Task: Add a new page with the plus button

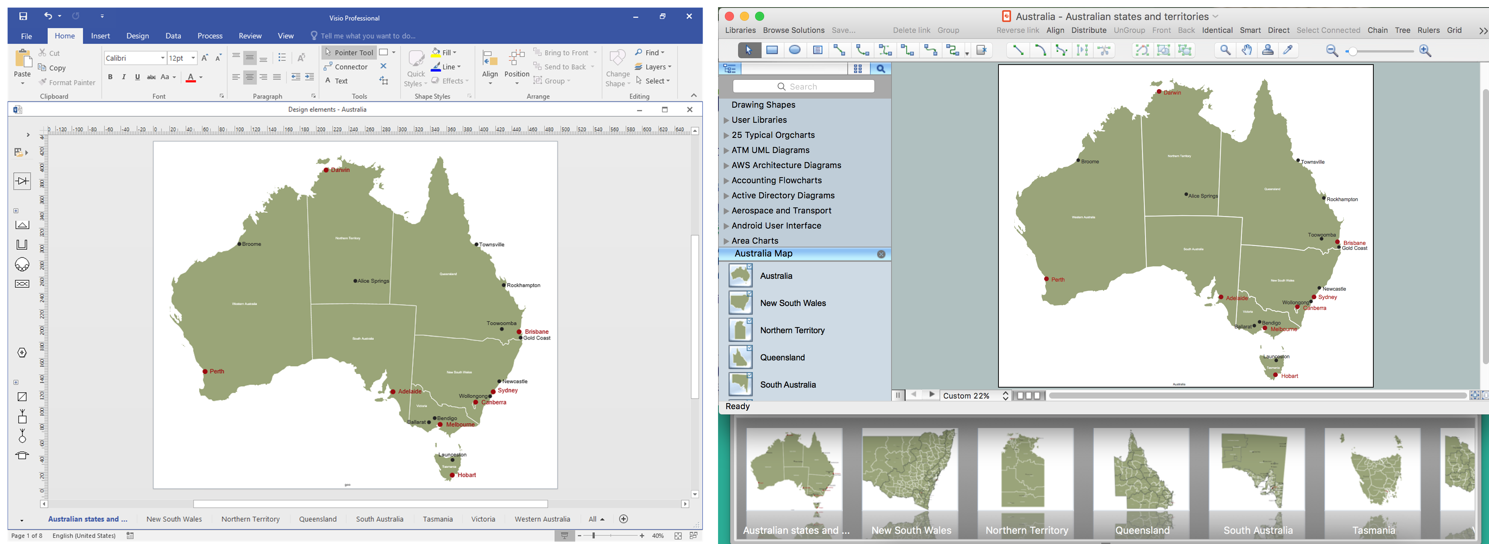Action: point(623,519)
